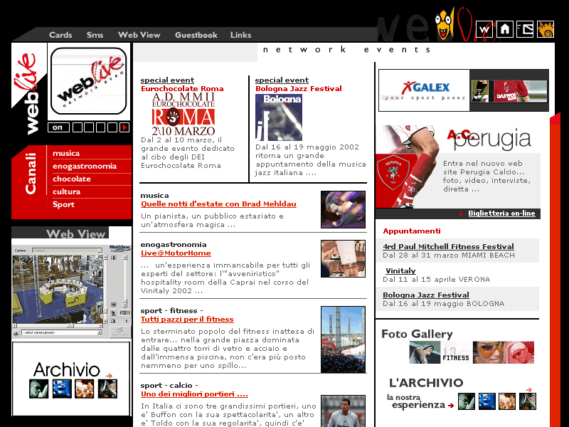Adjust the Web View zoom slider
Image resolution: width=569 pixels, height=427 pixels.
[125, 281]
